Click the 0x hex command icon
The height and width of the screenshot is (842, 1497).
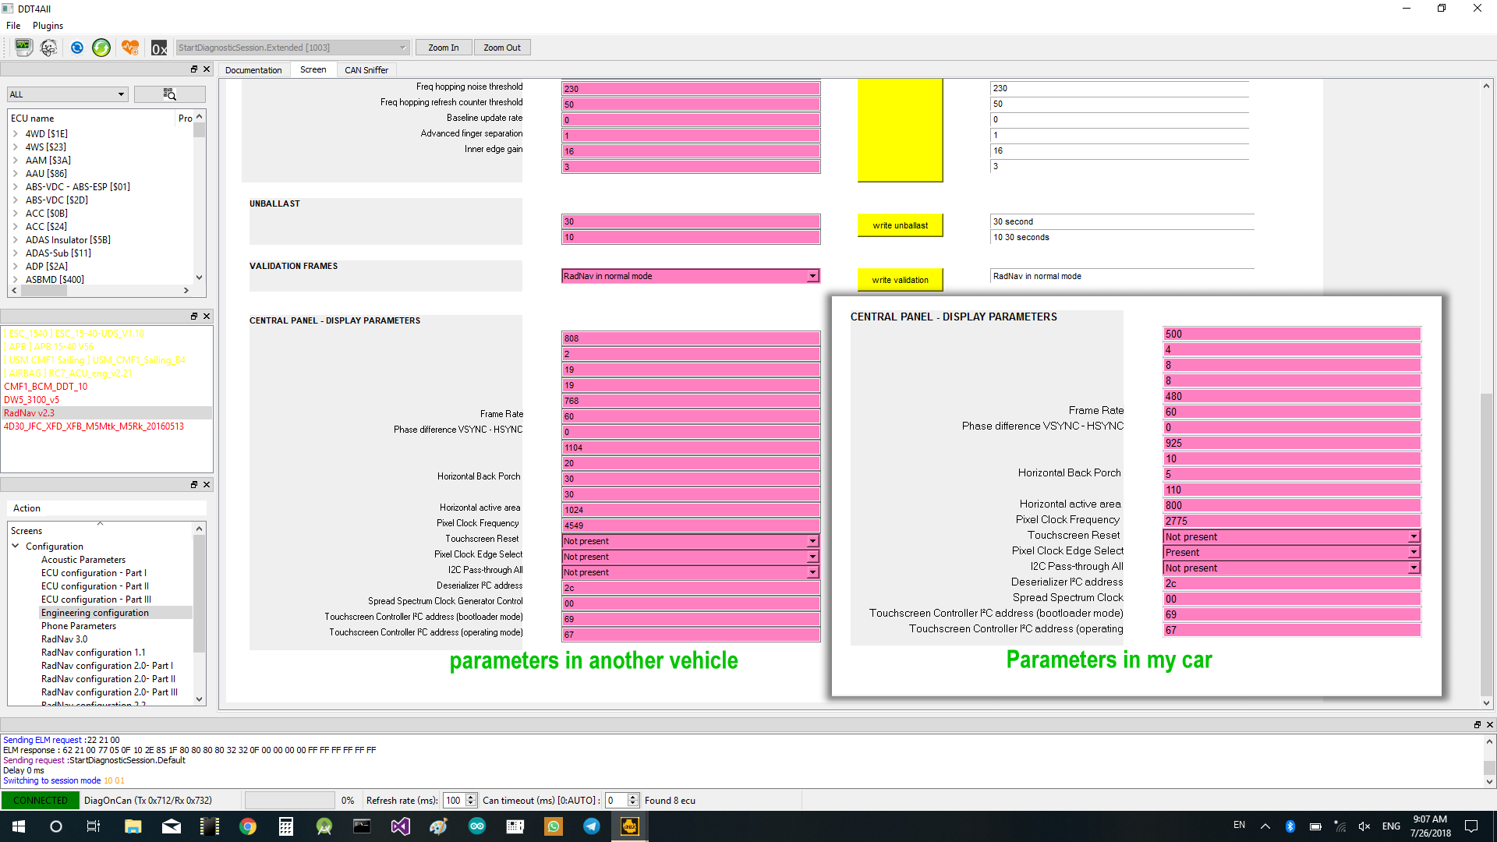click(159, 48)
